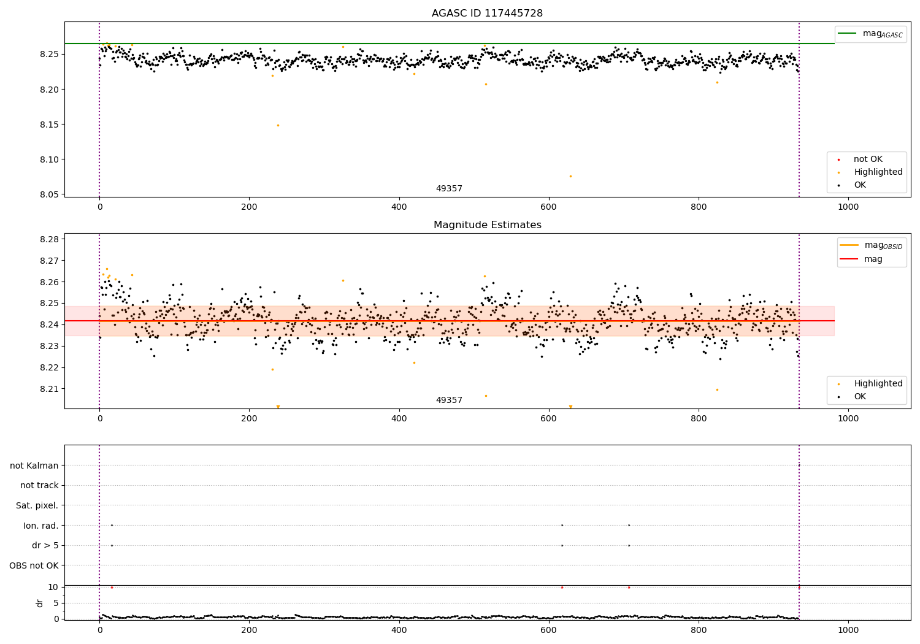Click the 'dr > 5' axis label
The width and height of the screenshot is (920, 644).
pyautogui.click(x=45, y=545)
